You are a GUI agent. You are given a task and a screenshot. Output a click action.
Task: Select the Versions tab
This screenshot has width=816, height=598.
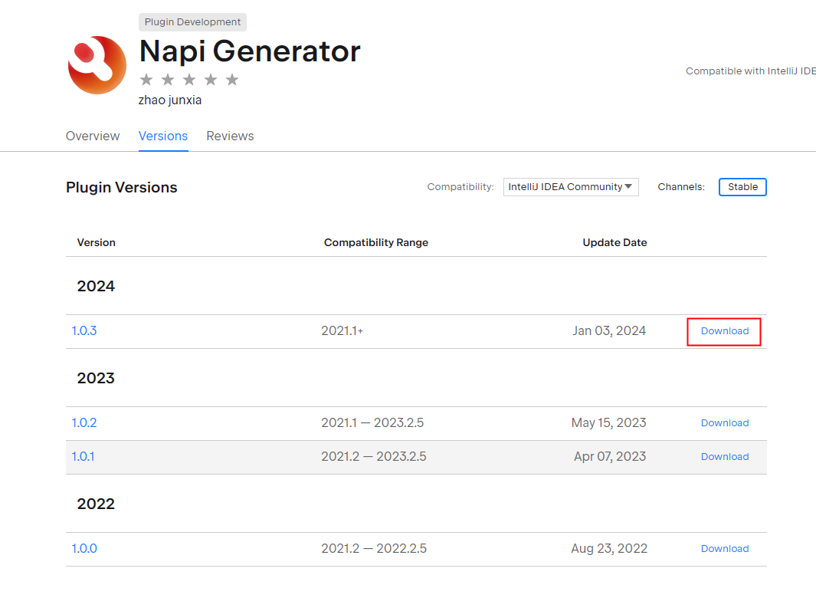tap(162, 136)
